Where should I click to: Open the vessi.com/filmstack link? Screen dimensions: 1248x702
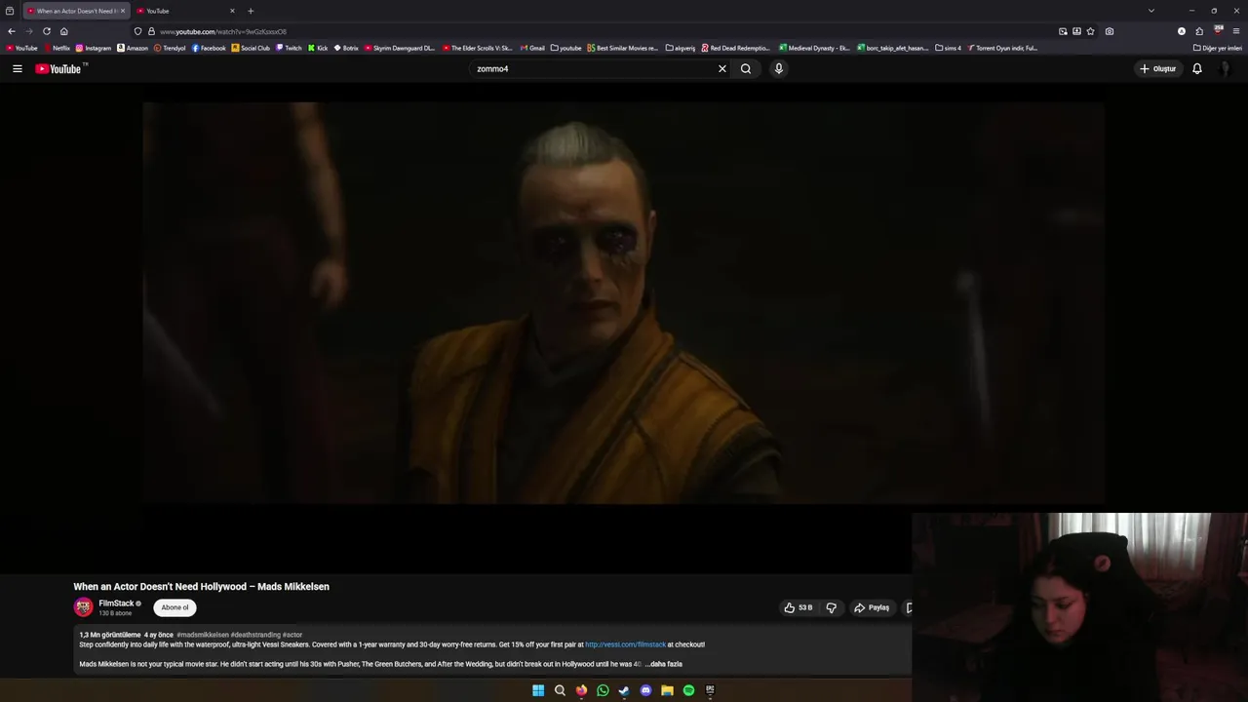[x=625, y=644]
